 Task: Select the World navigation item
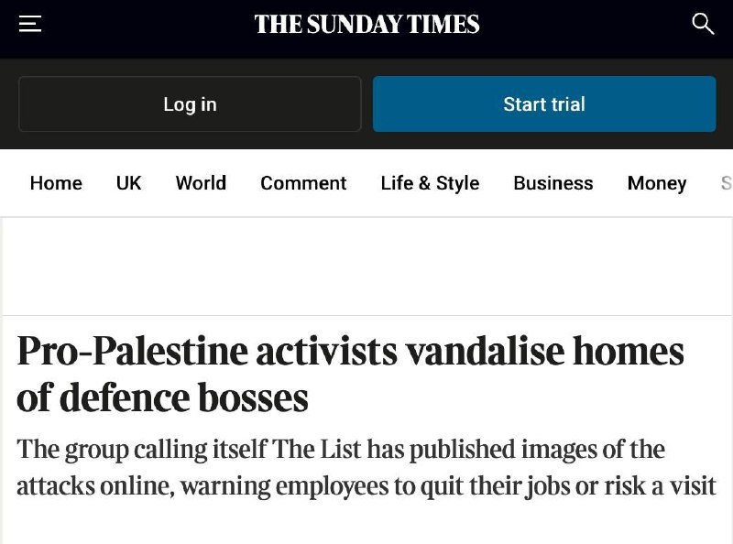(x=201, y=183)
